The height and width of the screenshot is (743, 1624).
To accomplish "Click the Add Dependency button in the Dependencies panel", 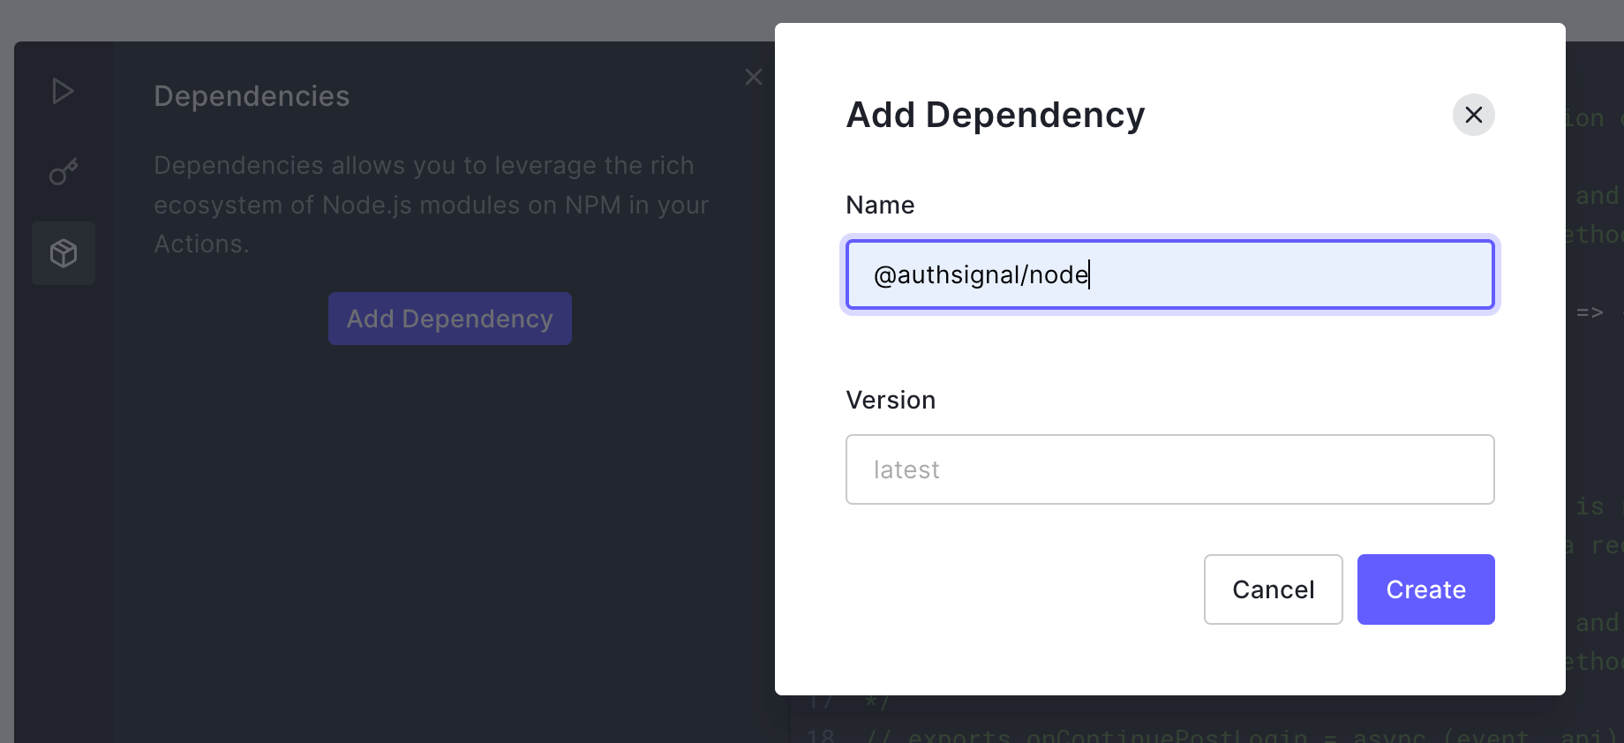I will (450, 319).
